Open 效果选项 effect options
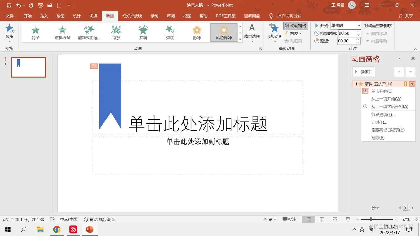This screenshot has height=236, width=420. (x=252, y=33)
